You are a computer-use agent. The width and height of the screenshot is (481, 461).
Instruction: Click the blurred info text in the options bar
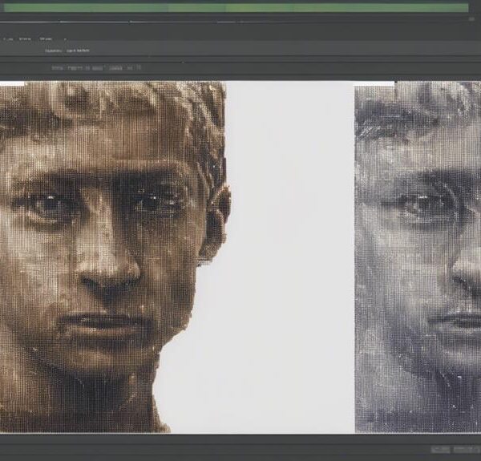coord(97,68)
